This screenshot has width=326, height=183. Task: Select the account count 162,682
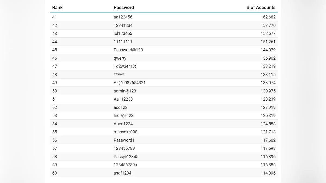coord(268,17)
